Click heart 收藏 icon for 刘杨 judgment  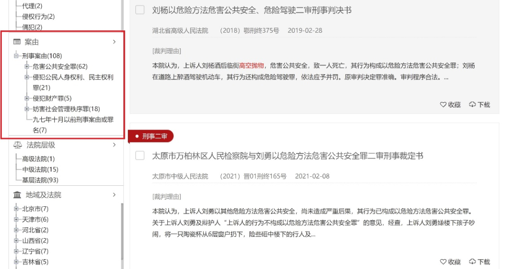coord(443,105)
